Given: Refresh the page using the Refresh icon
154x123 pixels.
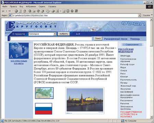Looking at the screenshot, I should [x=20, y=11].
